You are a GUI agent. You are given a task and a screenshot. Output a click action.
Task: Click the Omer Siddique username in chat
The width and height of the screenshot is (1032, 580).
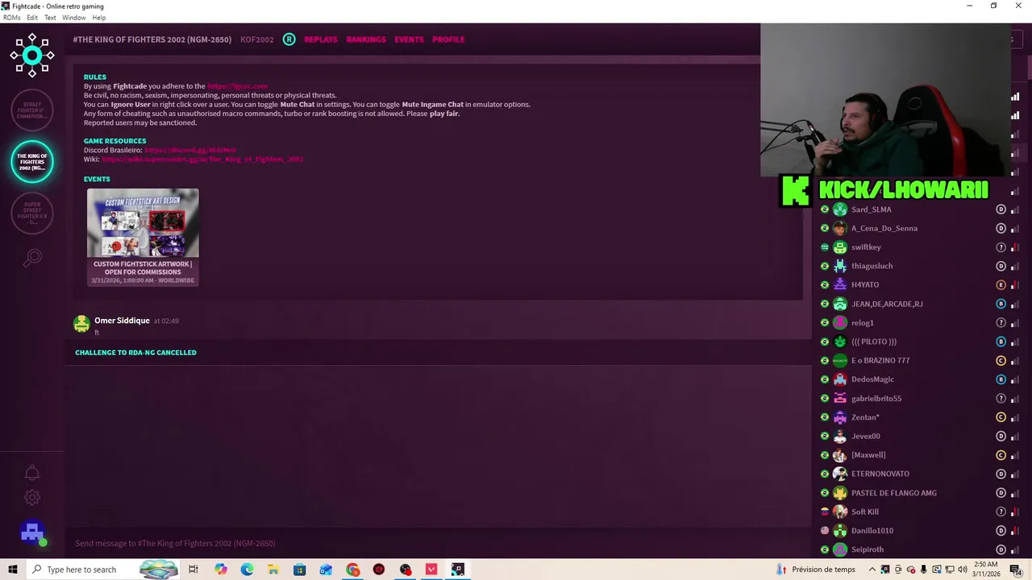coord(122,321)
